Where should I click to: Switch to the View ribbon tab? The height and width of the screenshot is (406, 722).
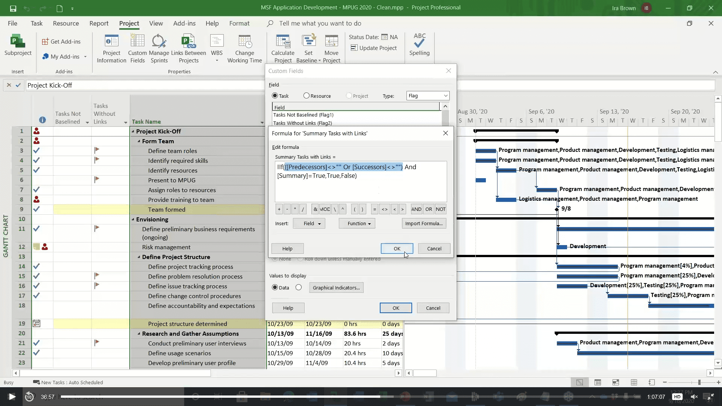pos(156,23)
